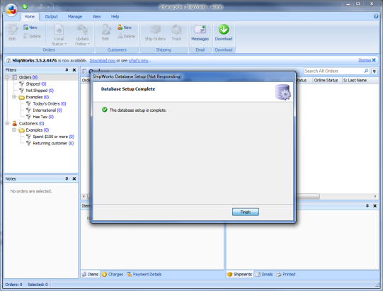Switch to the Emails tab
Viewport: 383px width, 291px height.
pyautogui.click(x=264, y=275)
